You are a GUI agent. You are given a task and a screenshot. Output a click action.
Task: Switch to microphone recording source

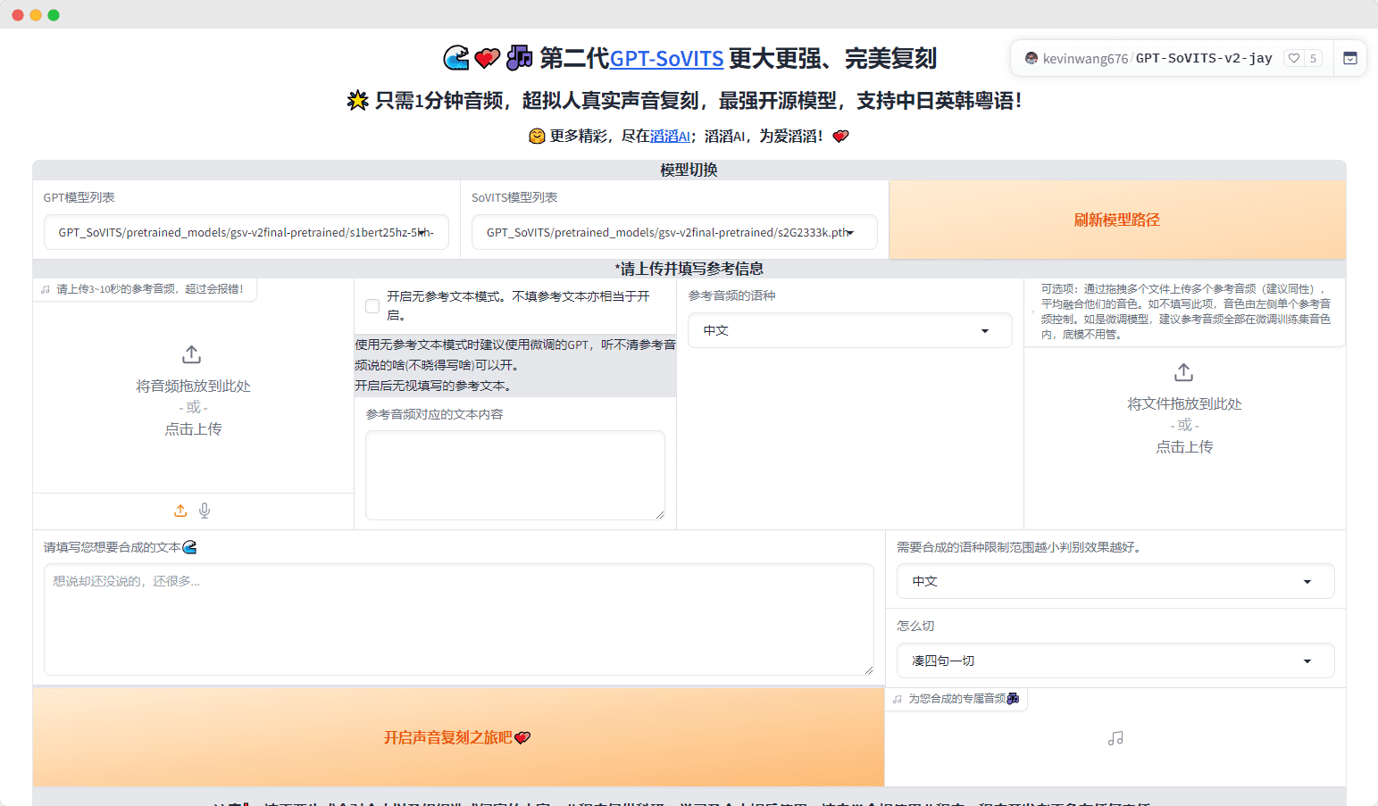205,511
